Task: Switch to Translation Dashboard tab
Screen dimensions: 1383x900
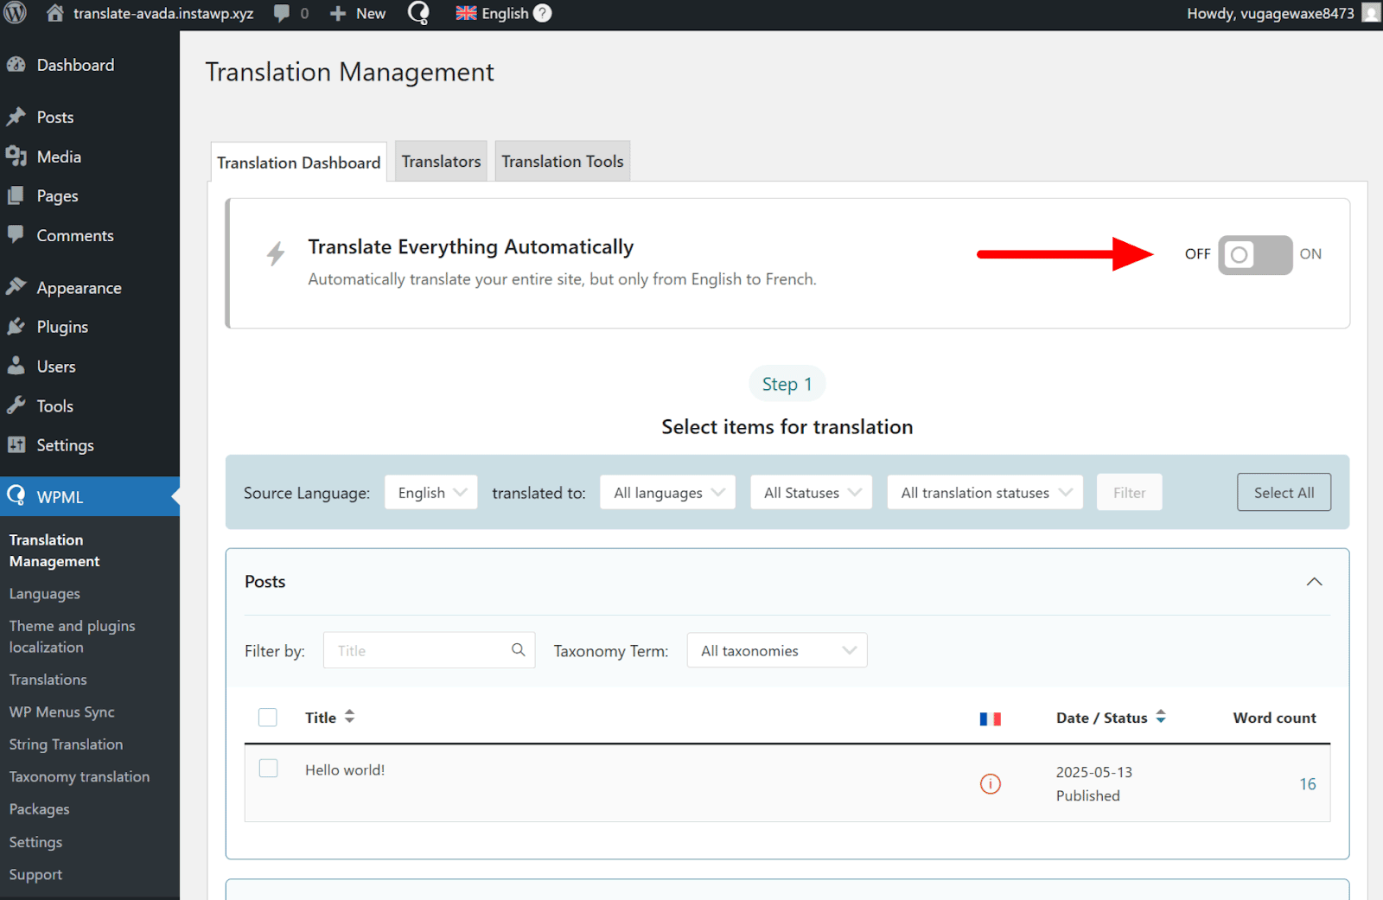Action: coord(299,163)
